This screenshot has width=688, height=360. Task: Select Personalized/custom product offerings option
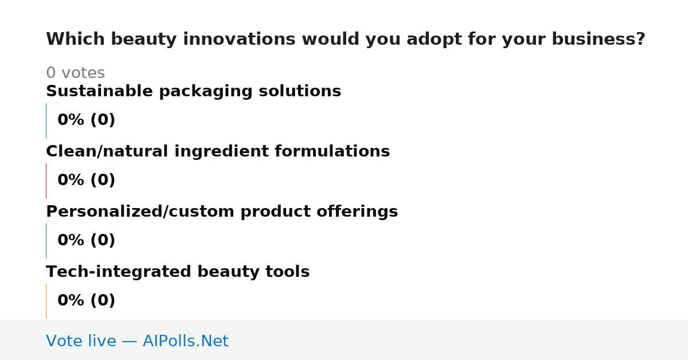point(222,212)
